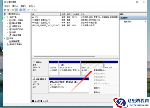Click the blue 主分区 legend swatch

tap(41, 101)
